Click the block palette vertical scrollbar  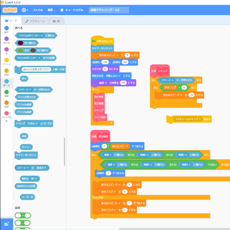pos(64,151)
